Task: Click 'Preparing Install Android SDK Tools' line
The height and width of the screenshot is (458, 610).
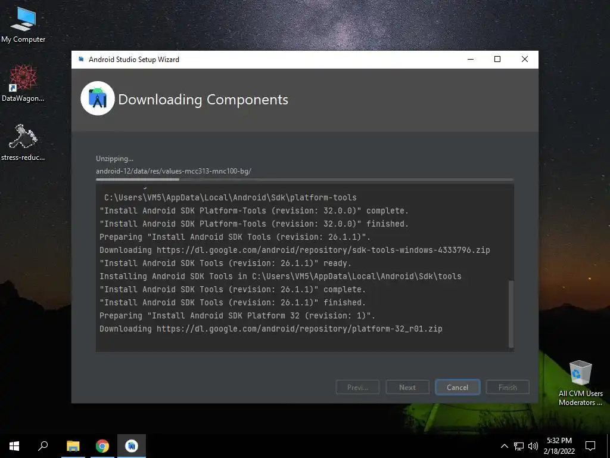Action: tap(235, 237)
